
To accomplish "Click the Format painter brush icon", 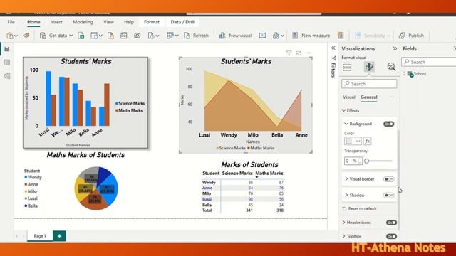I will click(x=26, y=36).
